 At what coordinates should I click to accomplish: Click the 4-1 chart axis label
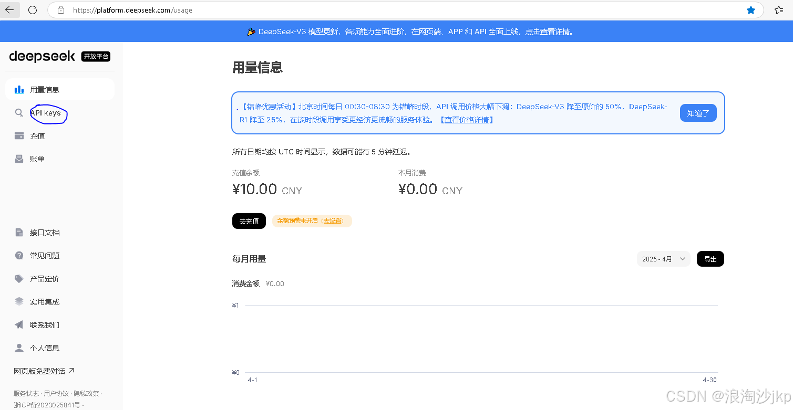[x=253, y=380]
